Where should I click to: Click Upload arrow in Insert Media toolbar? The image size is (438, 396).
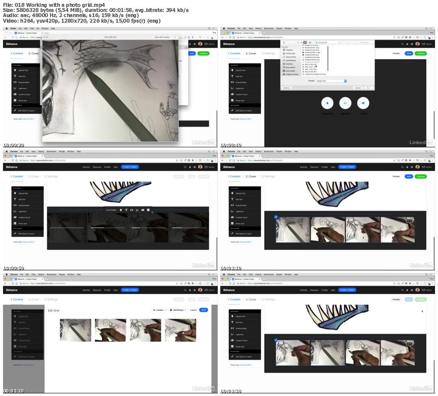click(121, 210)
